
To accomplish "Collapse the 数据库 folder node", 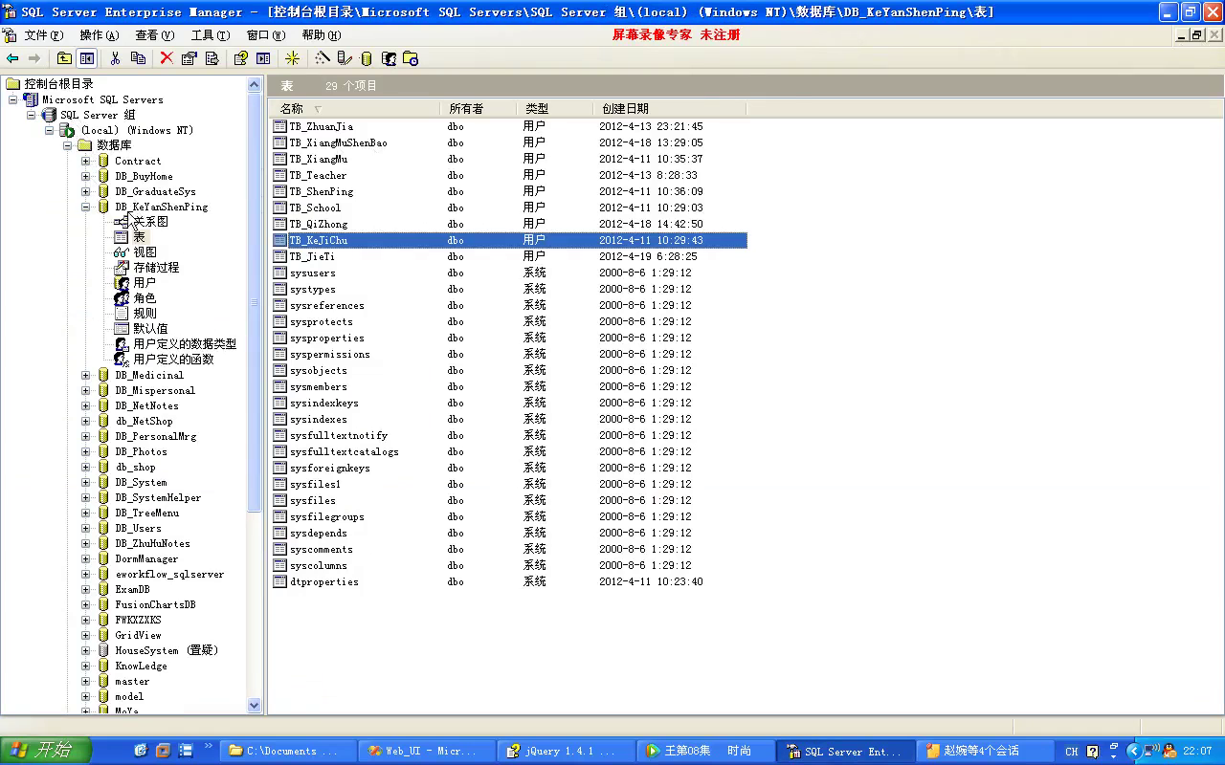I will point(67,145).
